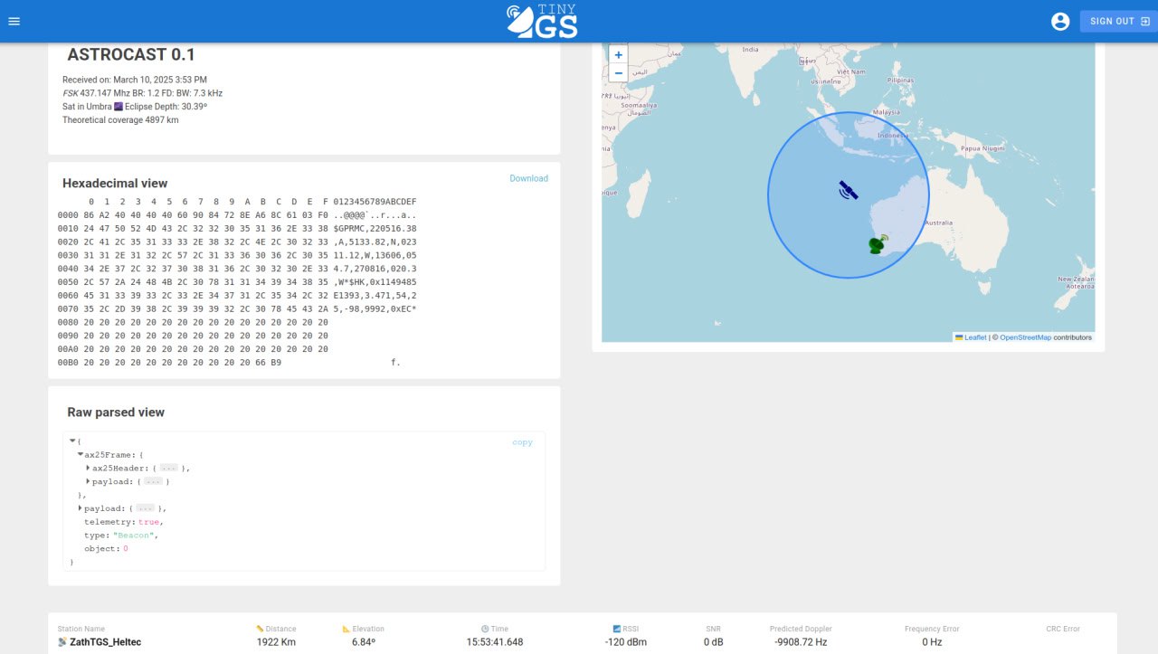Click the -9908.72 Hz Doppler value
This screenshot has height=654, width=1158.
(801, 642)
